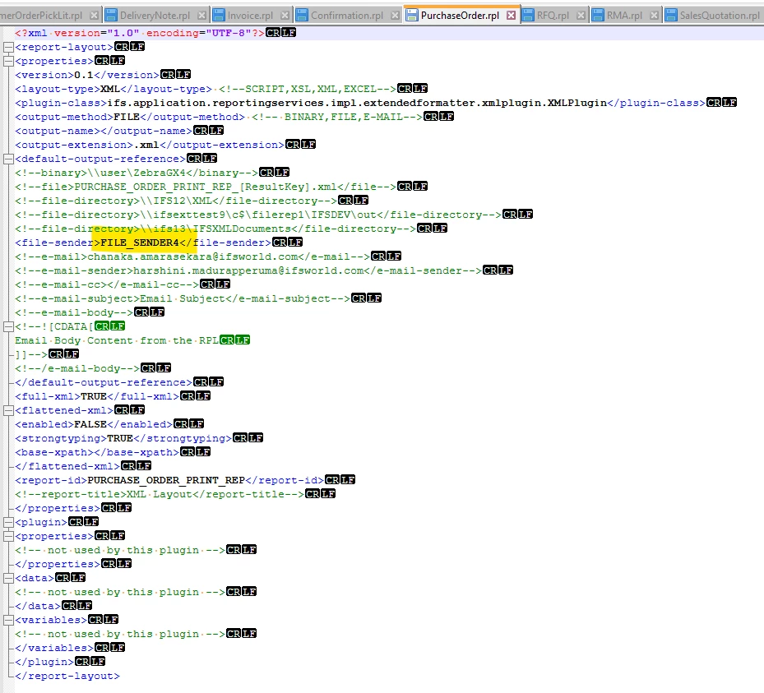Click the BINARY,FILE,E-MAIL comment
The width and height of the screenshot is (764, 693).
[x=337, y=117]
